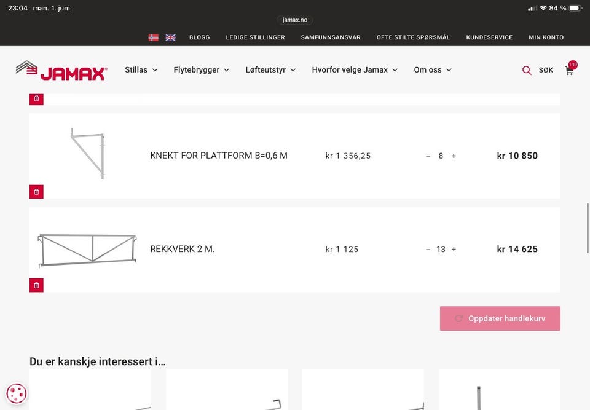
Task: Tap the 23:04 clock in status bar
Action: [x=18, y=8]
